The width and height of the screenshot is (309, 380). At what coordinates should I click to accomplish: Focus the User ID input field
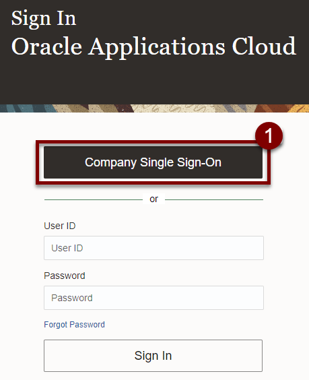click(x=153, y=248)
